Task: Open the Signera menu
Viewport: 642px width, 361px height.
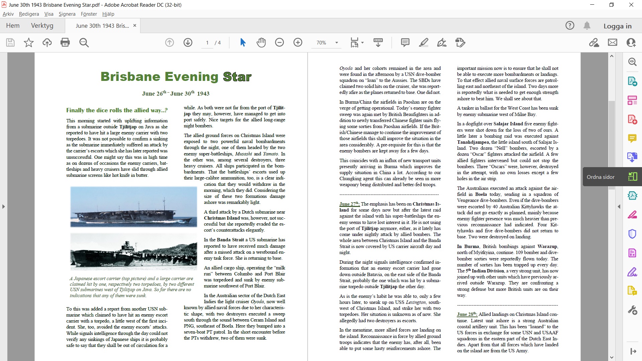Action: click(x=67, y=14)
